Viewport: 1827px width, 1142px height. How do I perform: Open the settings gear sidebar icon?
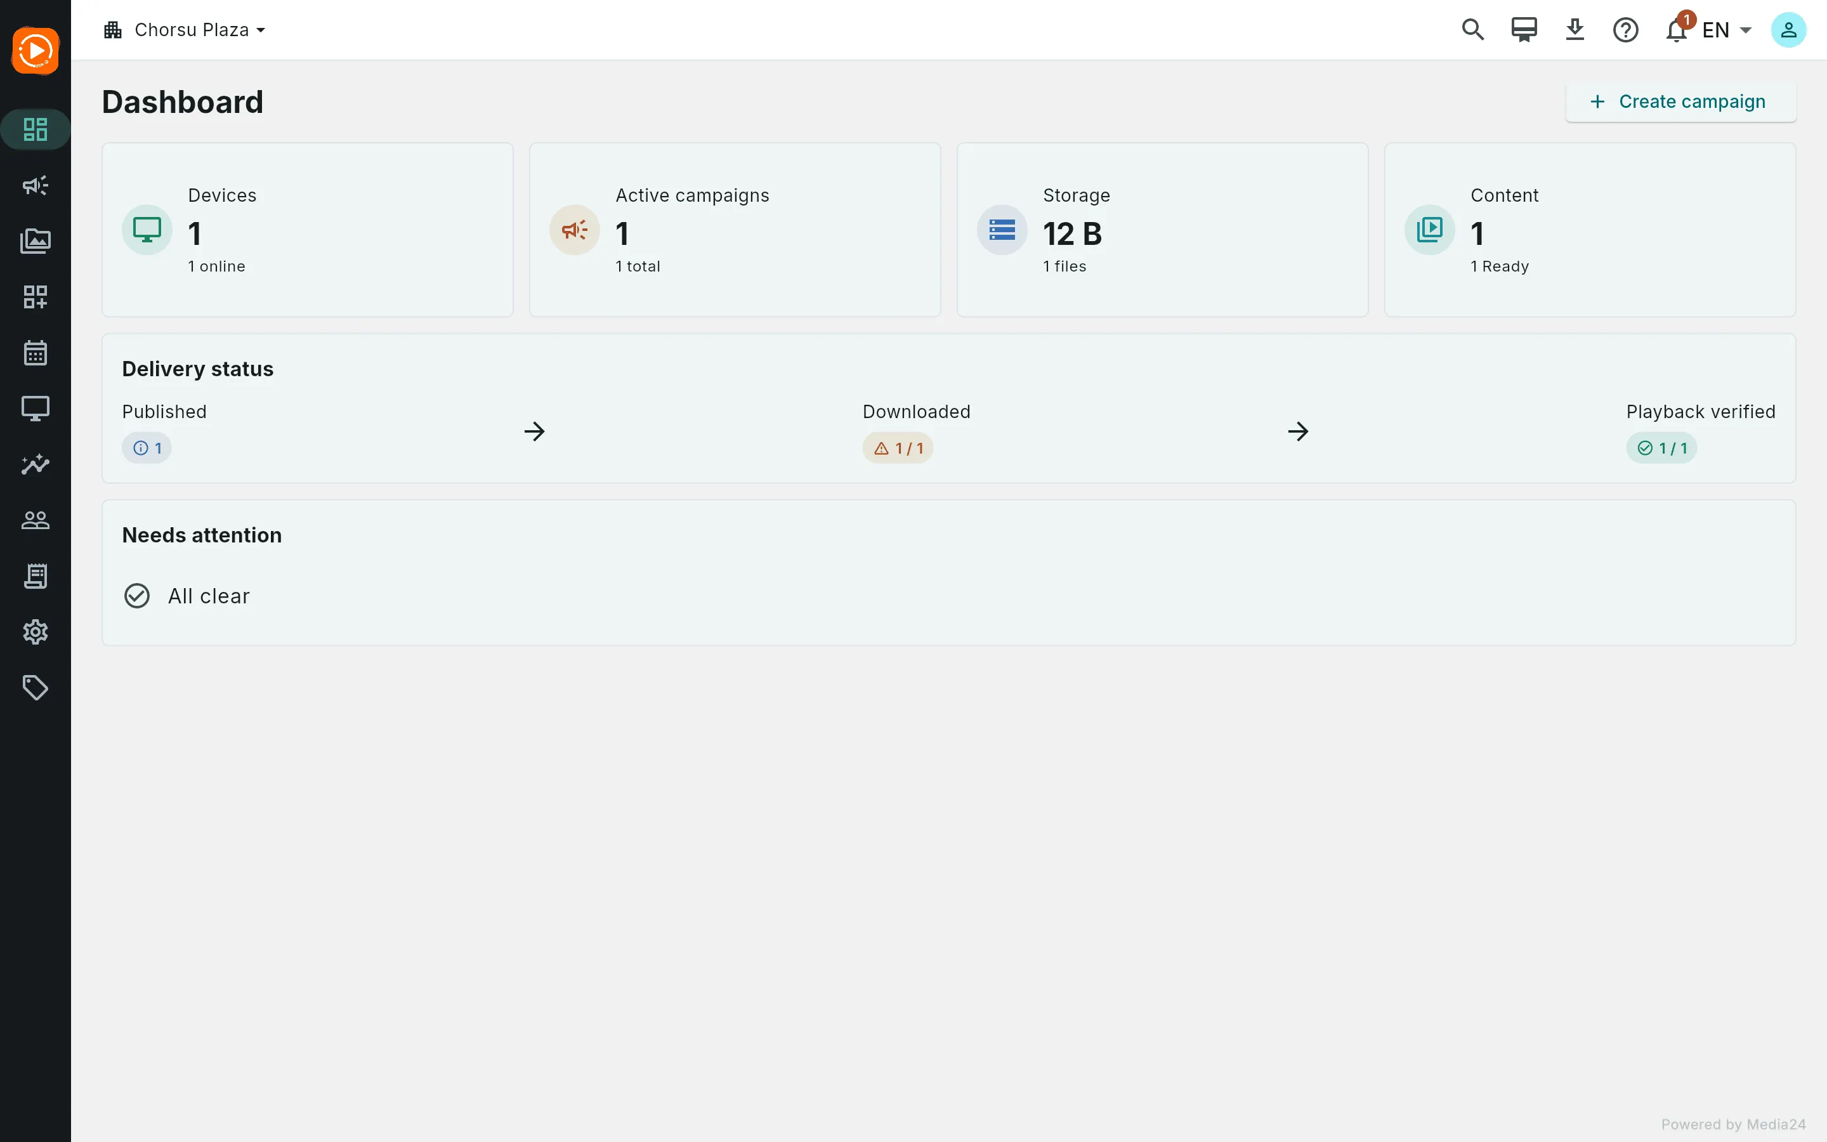tap(36, 631)
